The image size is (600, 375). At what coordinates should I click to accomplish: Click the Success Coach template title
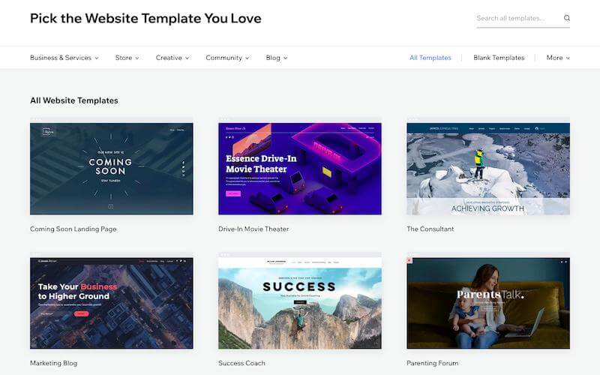coord(241,363)
